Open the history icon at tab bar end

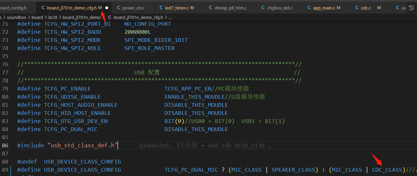411,7
